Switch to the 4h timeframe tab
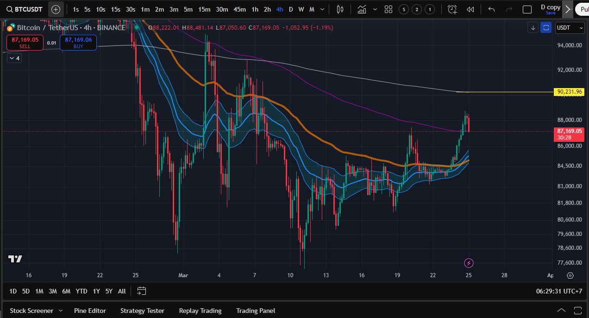The width and height of the screenshot is (589, 318). pyautogui.click(x=279, y=9)
